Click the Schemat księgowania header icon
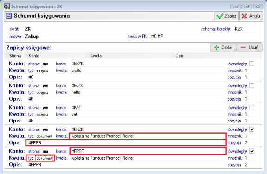Viewport: 267px width, 174px height. click(9, 16)
